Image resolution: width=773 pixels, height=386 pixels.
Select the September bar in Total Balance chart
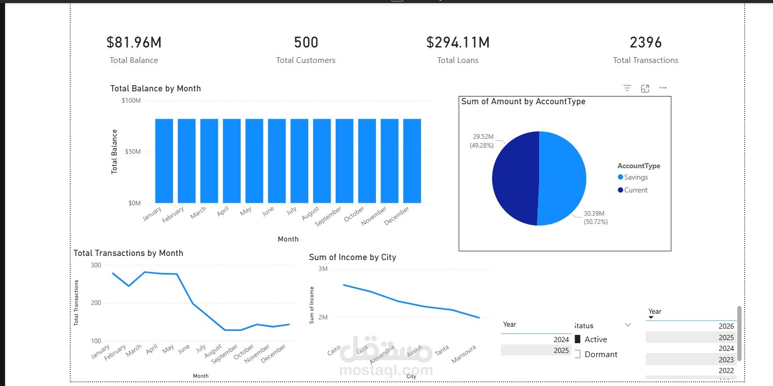[x=344, y=161]
